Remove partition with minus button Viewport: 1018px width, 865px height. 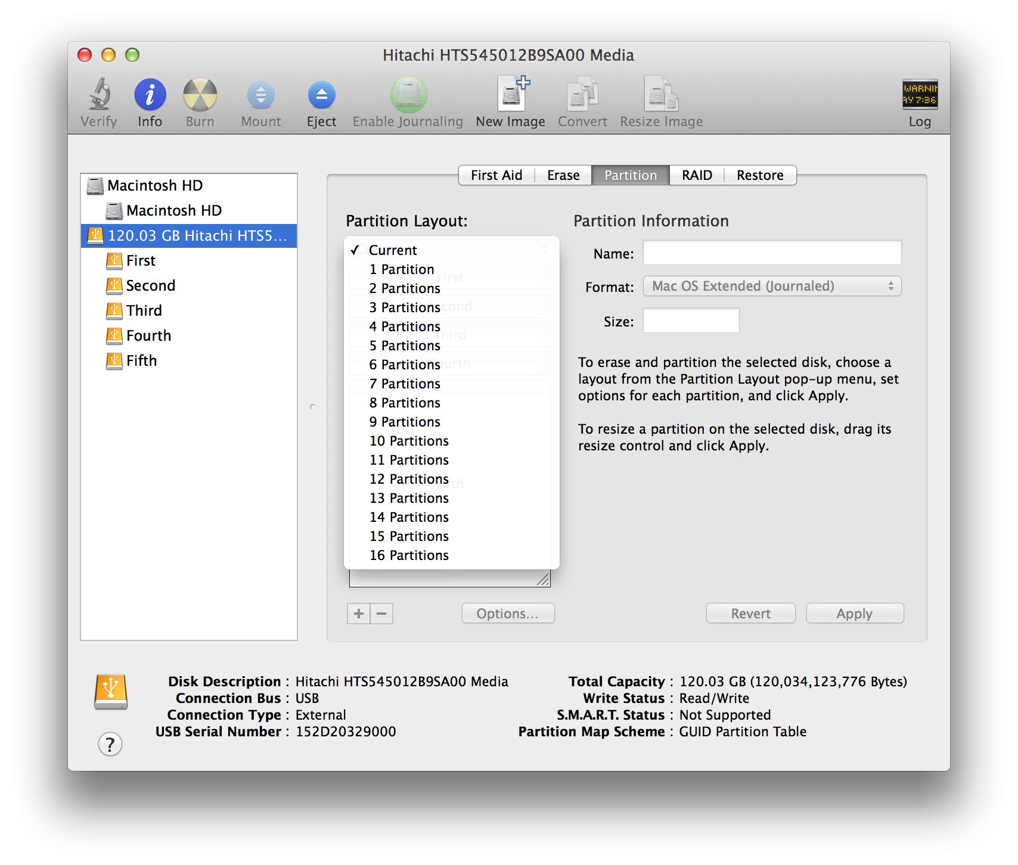point(381,614)
